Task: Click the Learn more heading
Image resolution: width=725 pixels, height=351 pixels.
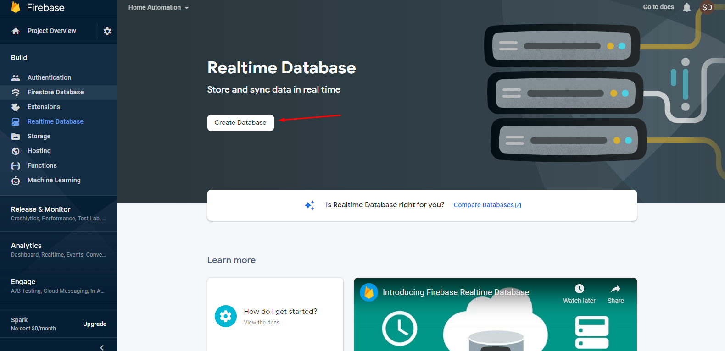Action: 231,260
